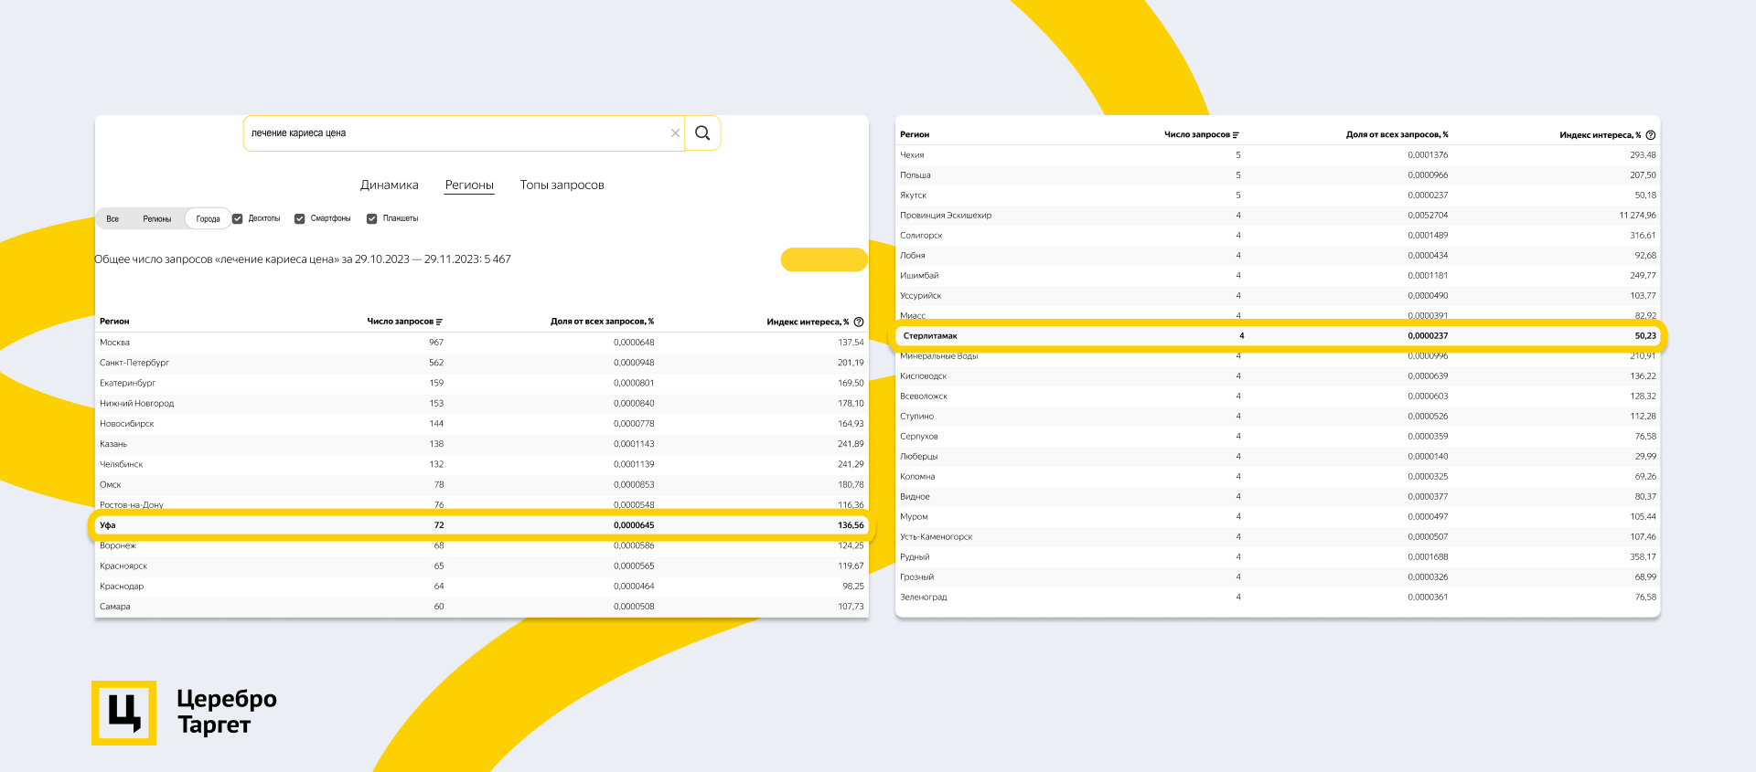Select the Москва row
The width and height of the screenshot is (1756, 772).
(482, 343)
